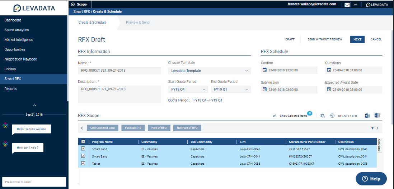Viewport: 394px width, 189px height.
Task: Open the mail envelope icon in header
Action: pyautogui.click(x=347, y=5)
